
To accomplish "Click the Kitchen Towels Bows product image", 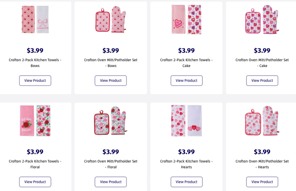I will tap(35, 20).
